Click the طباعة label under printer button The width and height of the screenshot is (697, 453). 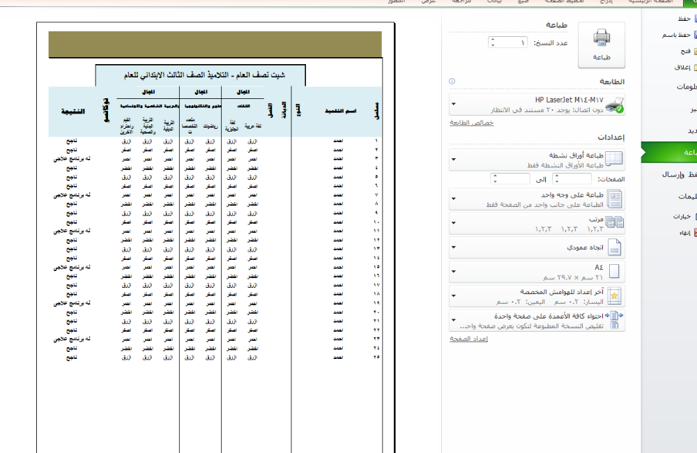click(602, 57)
